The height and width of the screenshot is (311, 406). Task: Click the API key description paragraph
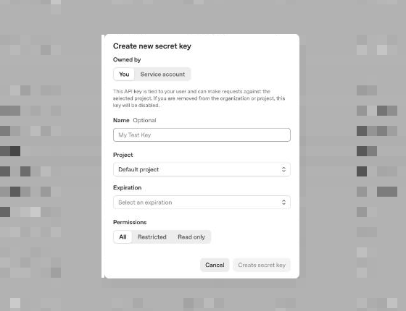tap(199, 98)
